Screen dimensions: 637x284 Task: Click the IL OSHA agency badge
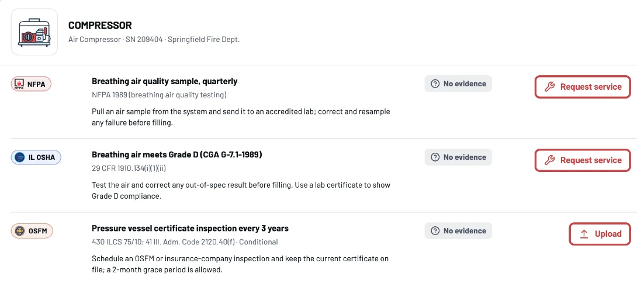click(36, 157)
